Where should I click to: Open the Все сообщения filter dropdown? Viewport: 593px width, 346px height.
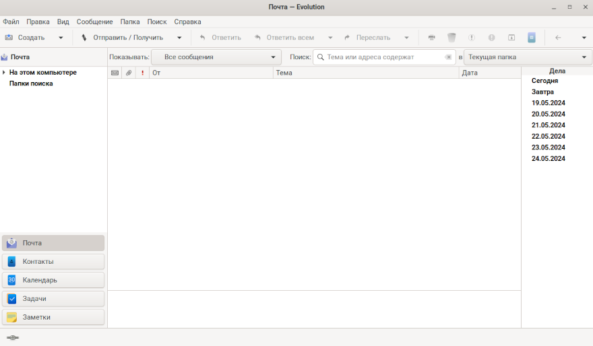point(216,57)
